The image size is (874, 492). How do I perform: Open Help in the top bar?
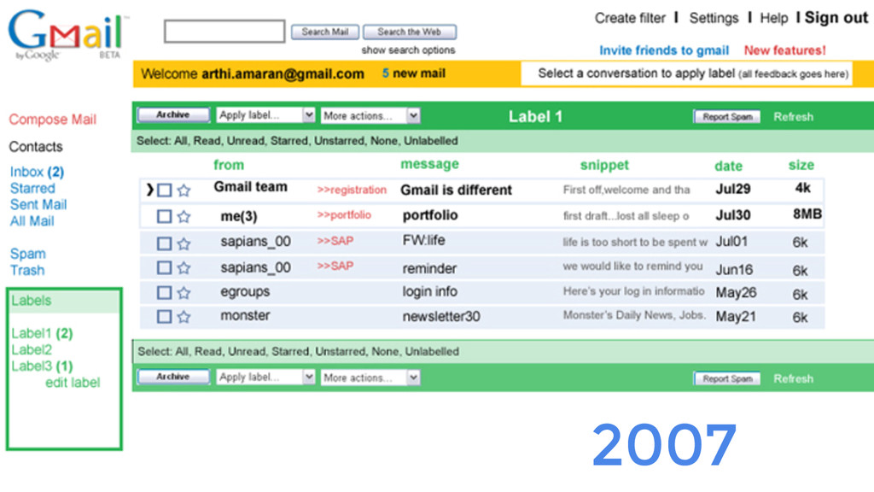(773, 19)
